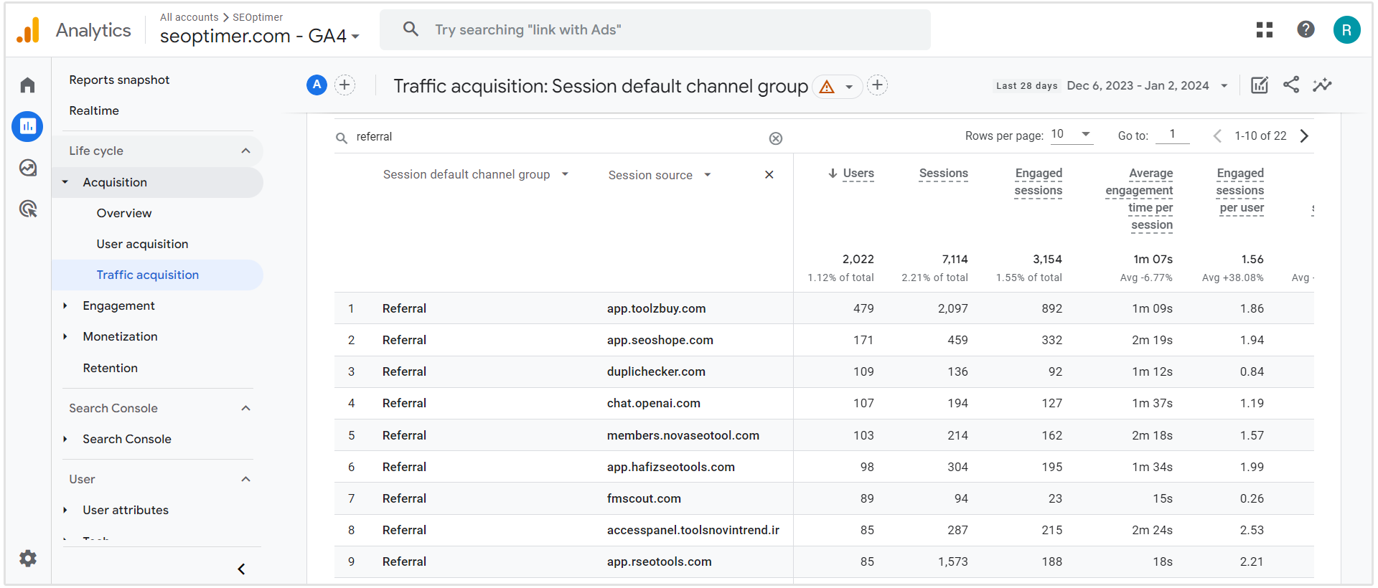Click the Analytics search box
This screenshot has width=1378, height=588.
pos(655,30)
